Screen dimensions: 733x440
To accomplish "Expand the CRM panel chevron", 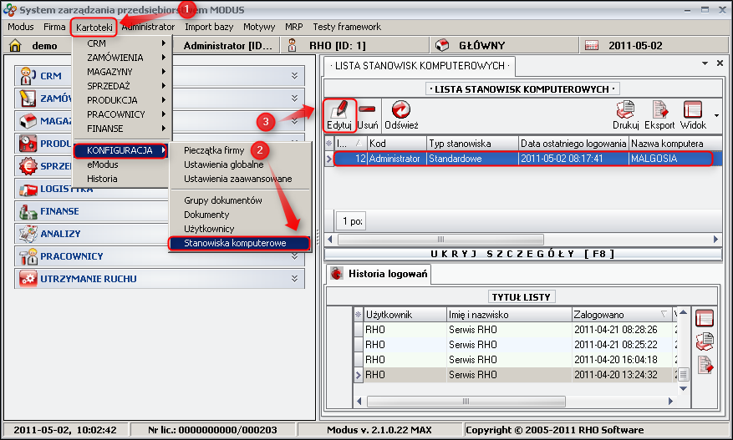I will pos(294,76).
